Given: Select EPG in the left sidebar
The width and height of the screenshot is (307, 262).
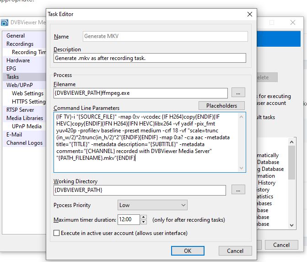Looking at the screenshot, I should [11, 69].
